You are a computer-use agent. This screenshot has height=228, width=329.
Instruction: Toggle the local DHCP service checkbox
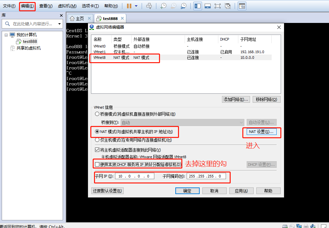tap(97, 165)
